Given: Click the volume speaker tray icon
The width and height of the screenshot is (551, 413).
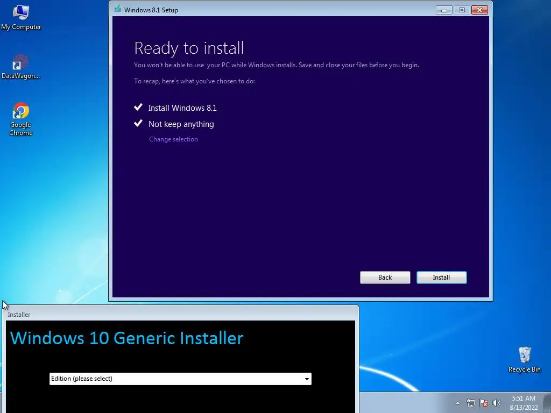Looking at the screenshot, I should point(497,403).
